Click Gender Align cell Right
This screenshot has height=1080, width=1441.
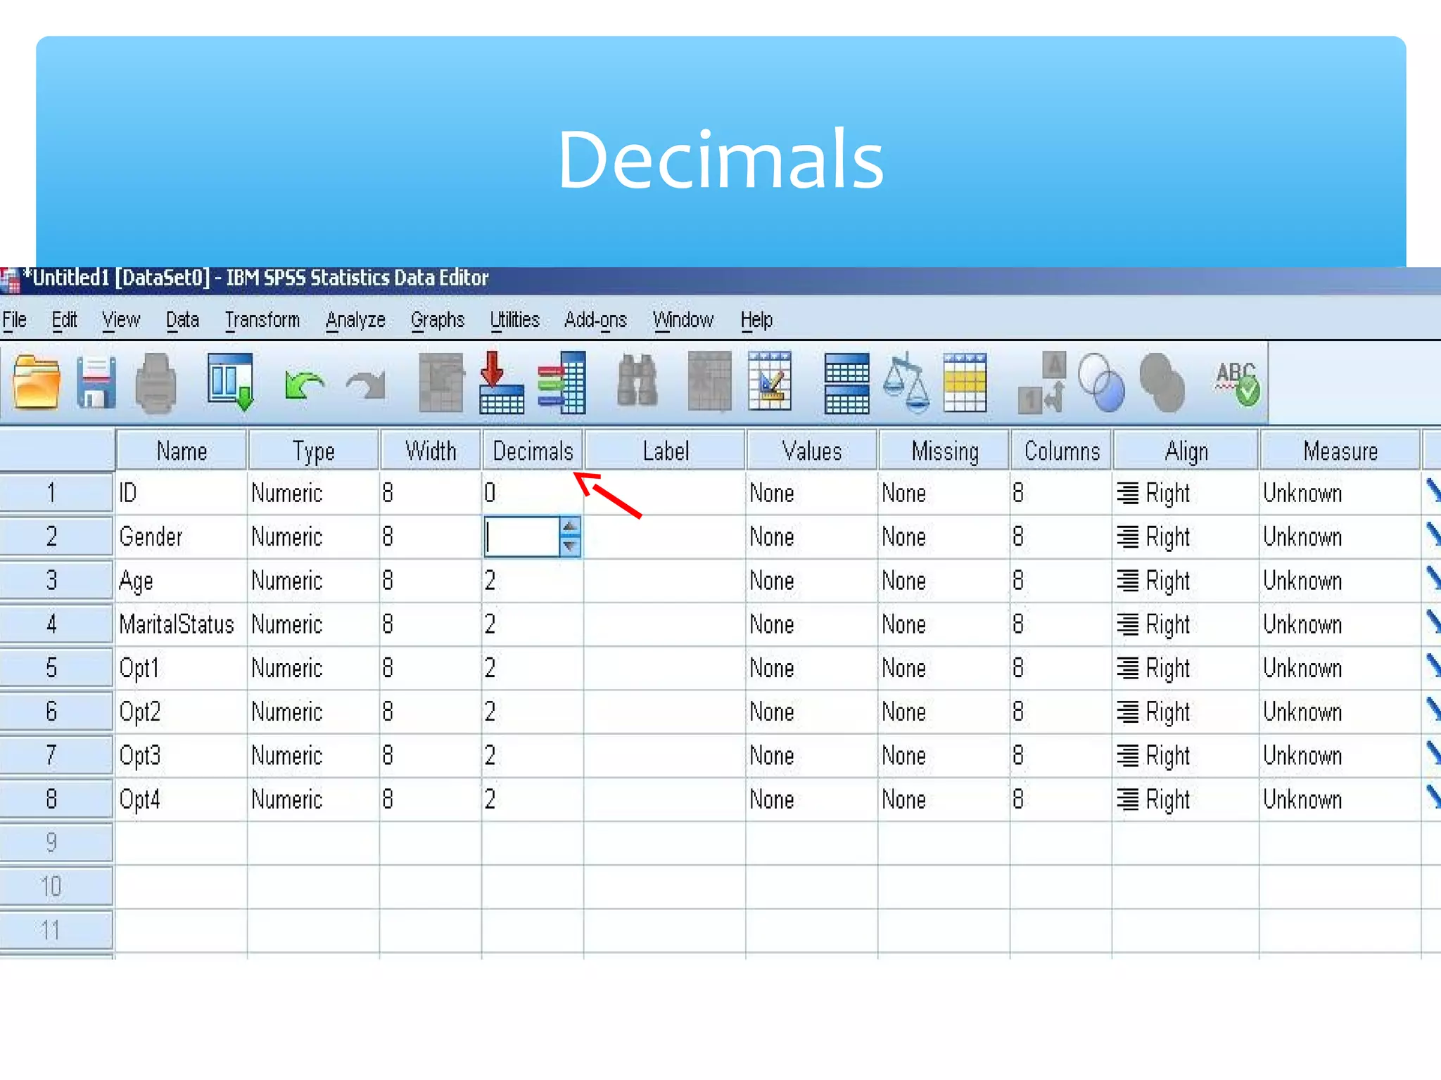tap(1186, 537)
